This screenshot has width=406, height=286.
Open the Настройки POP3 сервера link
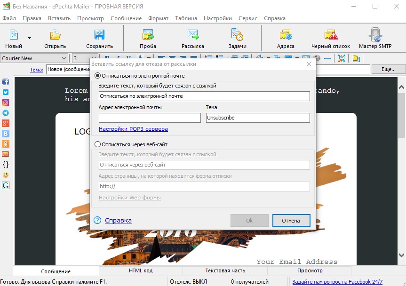pyautogui.click(x=133, y=129)
